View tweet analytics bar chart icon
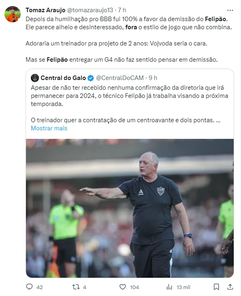 coord(169,287)
